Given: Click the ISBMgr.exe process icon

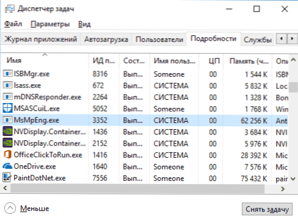Looking at the screenshot, I should click(x=7, y=74).
